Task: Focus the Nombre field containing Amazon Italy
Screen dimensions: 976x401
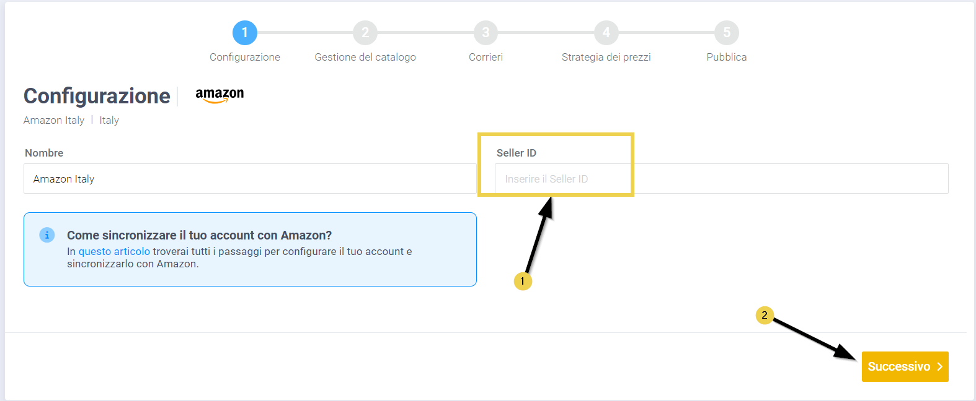Action: pyautogui.click(x=250, y=179)
